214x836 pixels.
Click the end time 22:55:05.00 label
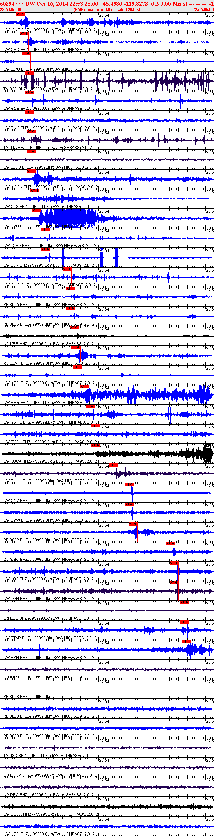203,9
